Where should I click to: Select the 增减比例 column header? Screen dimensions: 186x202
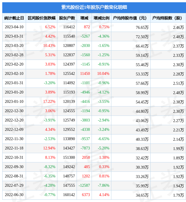[x=101, y=18]
